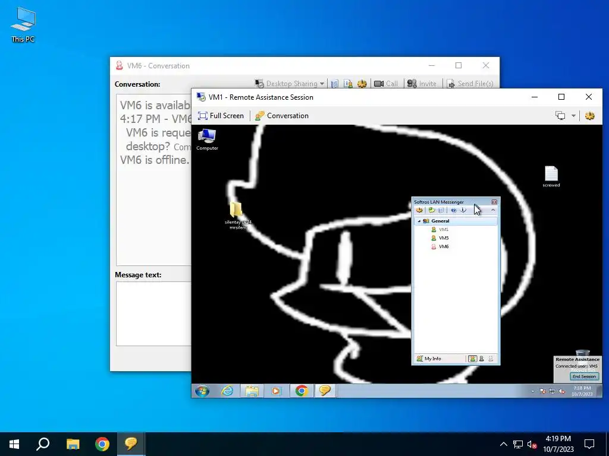Open Internet Explorer on remote taskbar
This screenshot has height=456, width=609.
tap(227, 391)
